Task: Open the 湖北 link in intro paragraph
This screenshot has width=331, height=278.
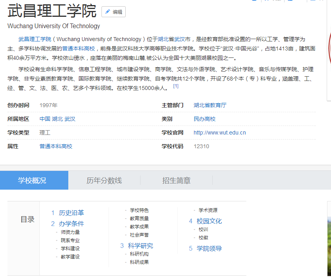Action: coord(163,39)
